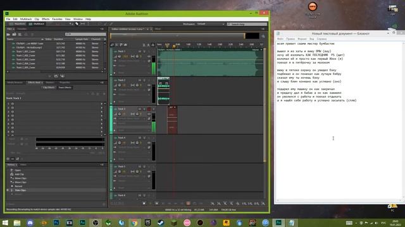Click Import File icon in Files panel

tap(14, 34)
